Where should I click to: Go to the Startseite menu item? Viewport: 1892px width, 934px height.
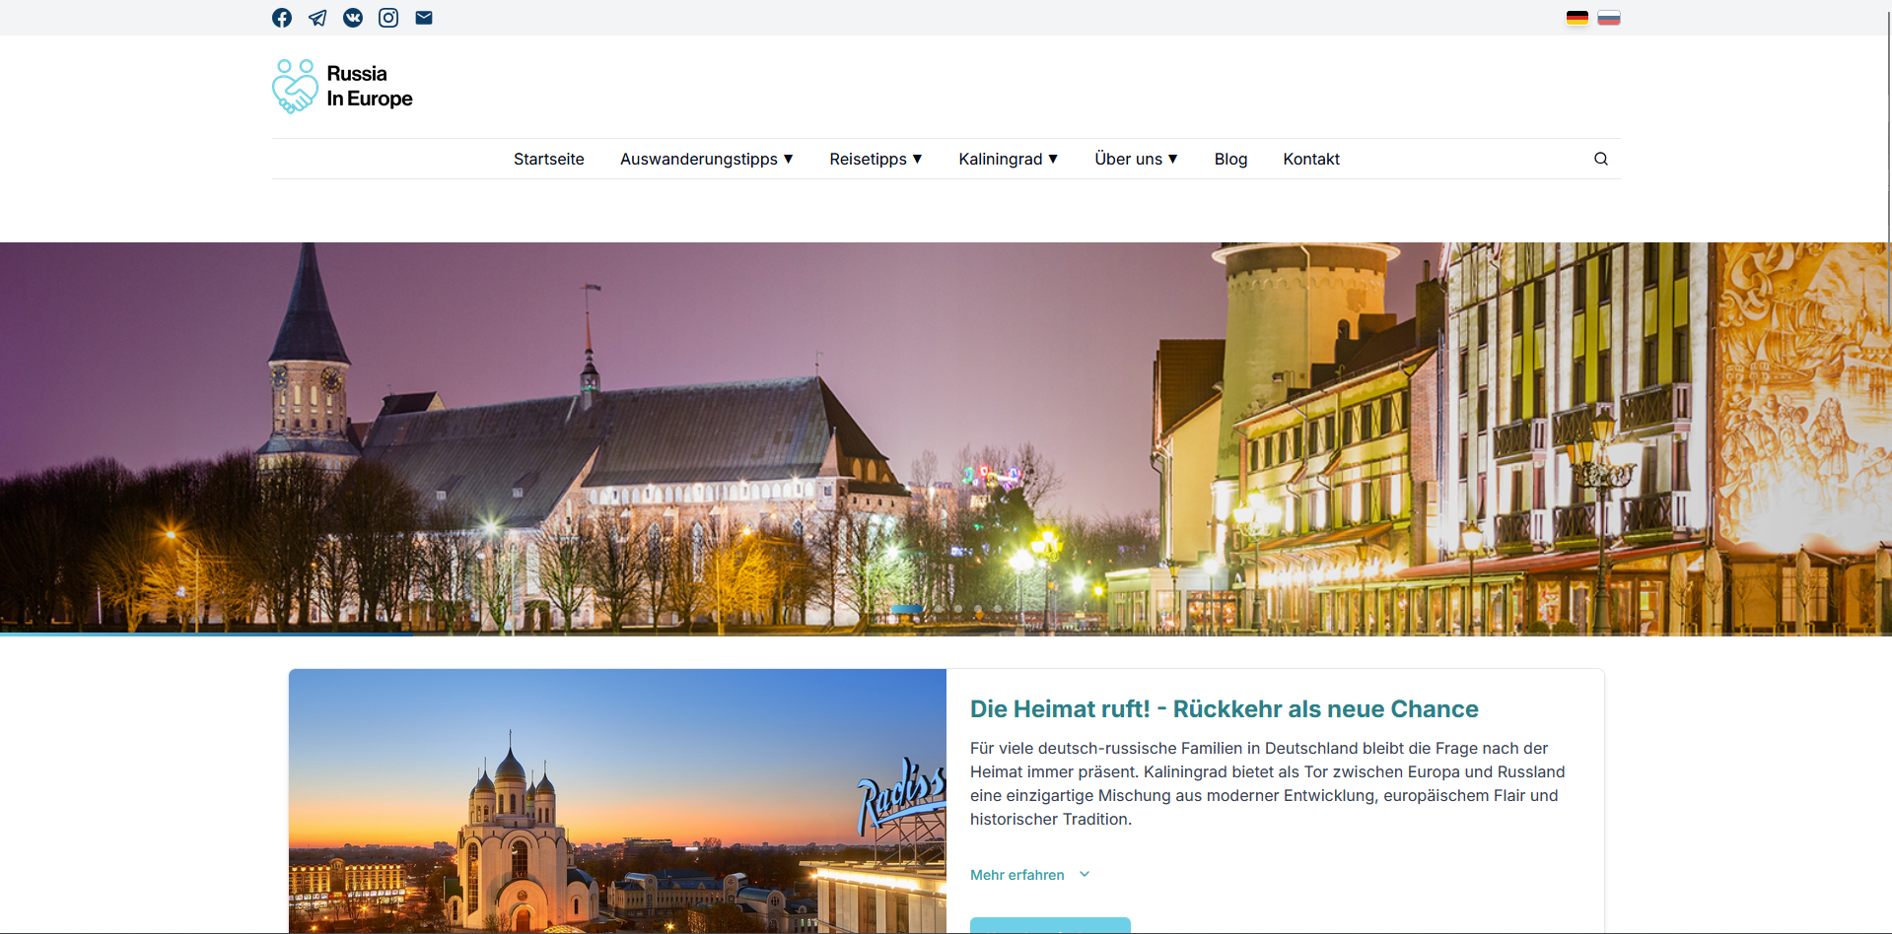pyautogui.click(x=548, y=159)
